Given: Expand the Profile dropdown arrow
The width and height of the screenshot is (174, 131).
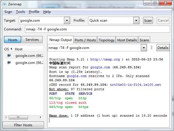Looking at the screenshot, I should pos(136,21).
